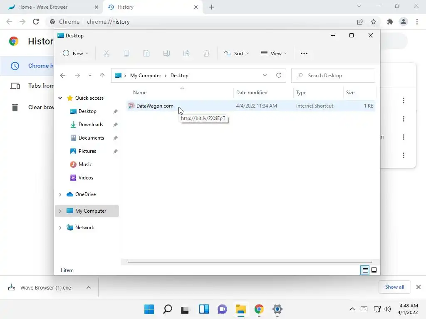This screenshot has height=319, width=426.
Task: Open Chrome profile avatar menu
Action: (404, 22)
